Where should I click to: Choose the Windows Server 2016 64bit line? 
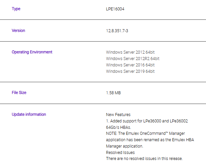pos(130,65)
